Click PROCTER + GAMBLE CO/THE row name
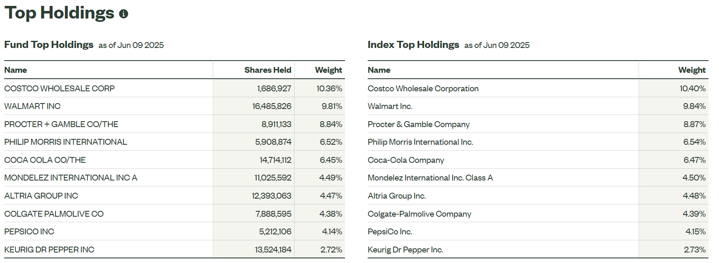Image resolution: width=719 pixels, height=263 pixels. (61, 124)
